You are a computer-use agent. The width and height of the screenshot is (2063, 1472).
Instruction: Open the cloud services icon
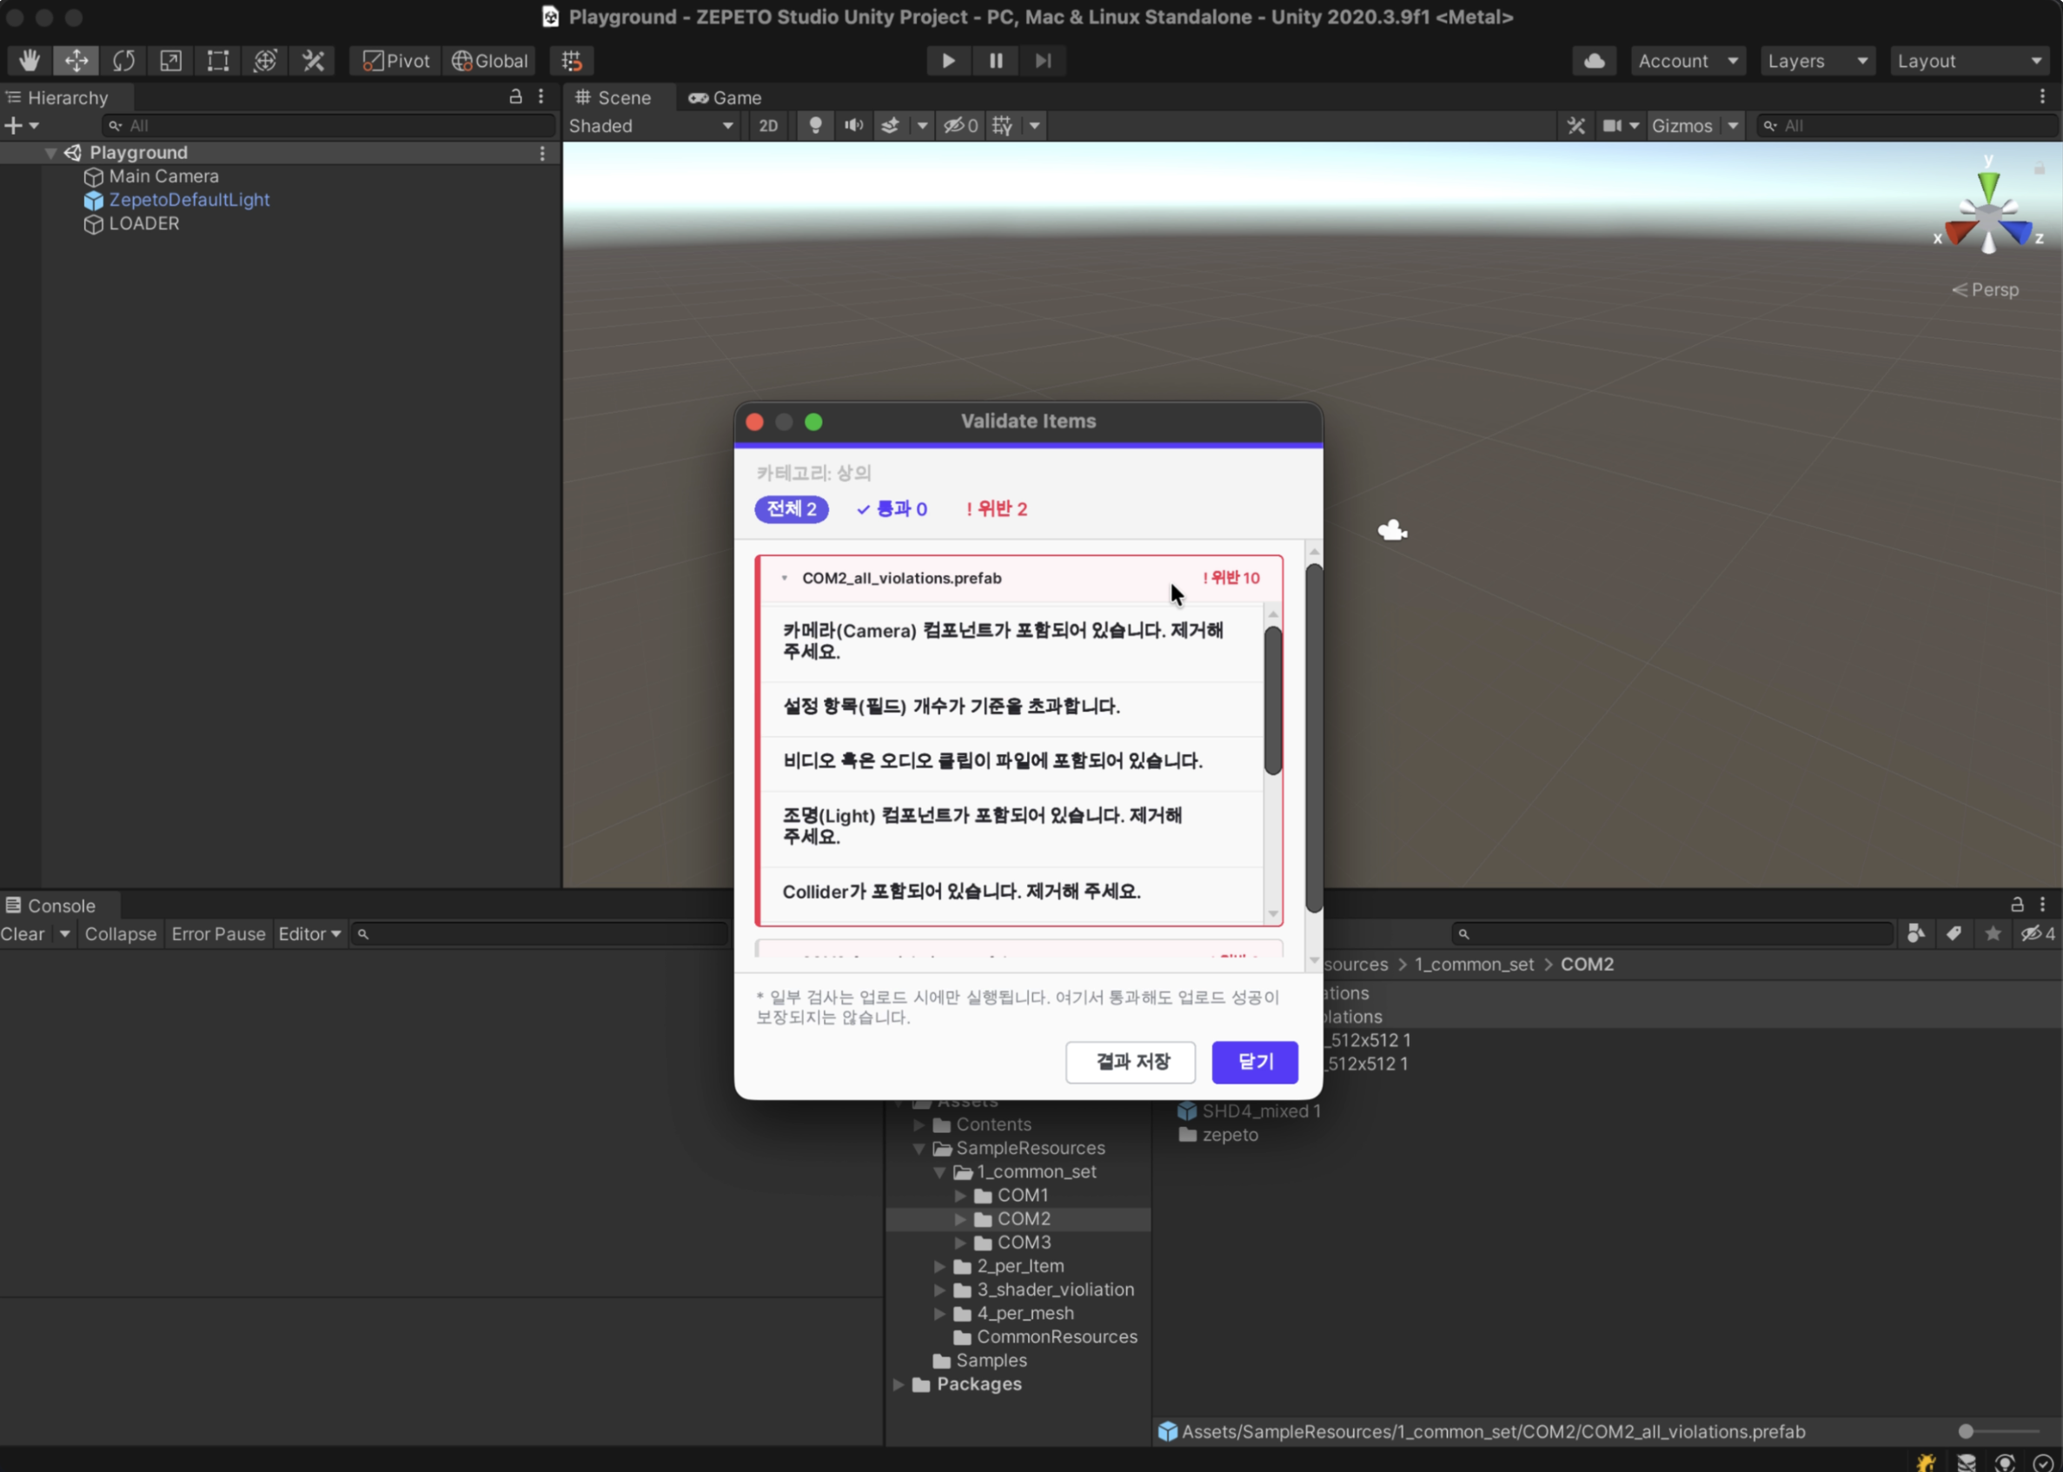(x=1595, y=61)
